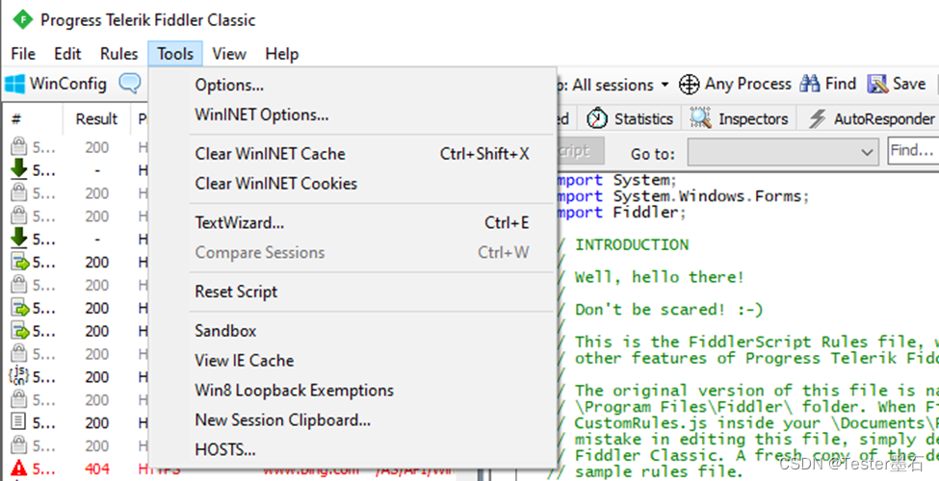This screenshot has height=481, width=939.
Task: Open the Inspectors tab
Action: 739,118
